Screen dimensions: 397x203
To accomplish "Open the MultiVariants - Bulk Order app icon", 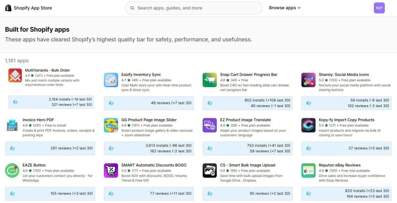I will (x=15, y=75).
